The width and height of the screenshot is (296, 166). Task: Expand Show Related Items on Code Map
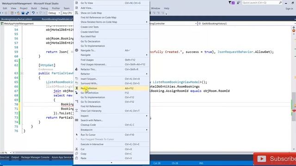(111, 22)
